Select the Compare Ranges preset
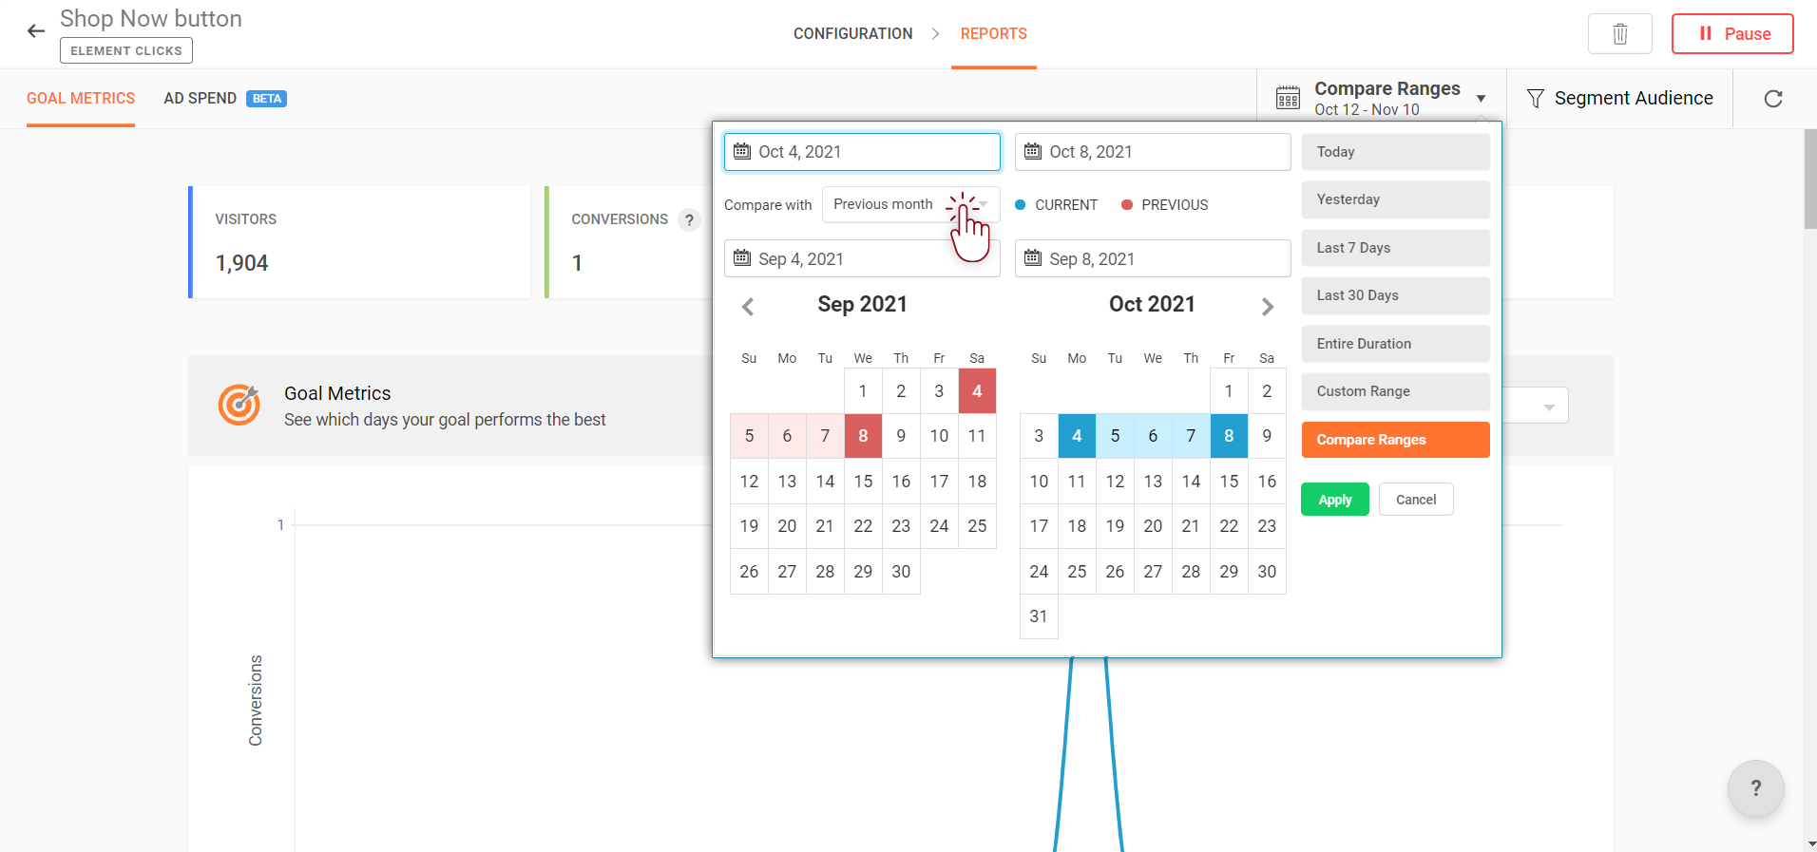 [x=1395, y=440]
